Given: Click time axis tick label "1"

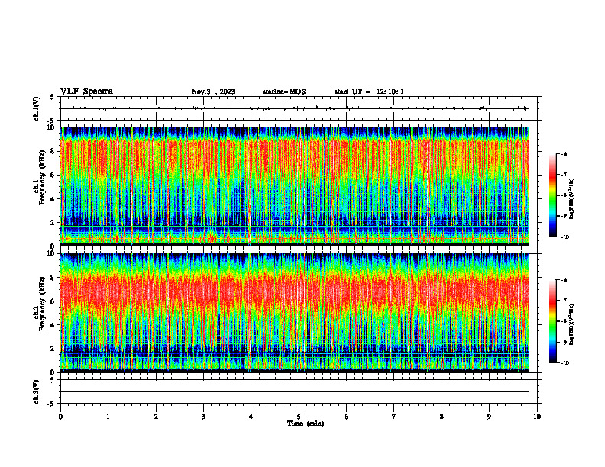Looking at the screenshot, I should coord(108,417).
